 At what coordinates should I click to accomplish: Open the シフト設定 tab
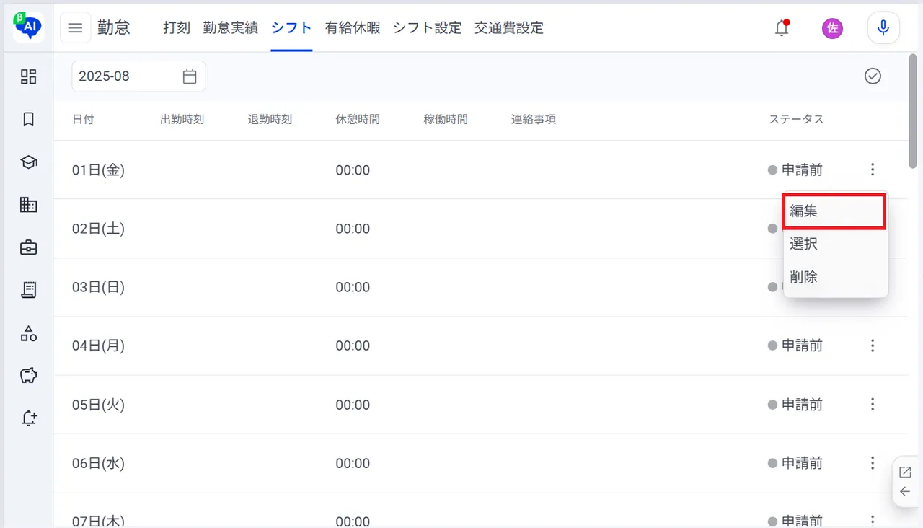point(428,28)
